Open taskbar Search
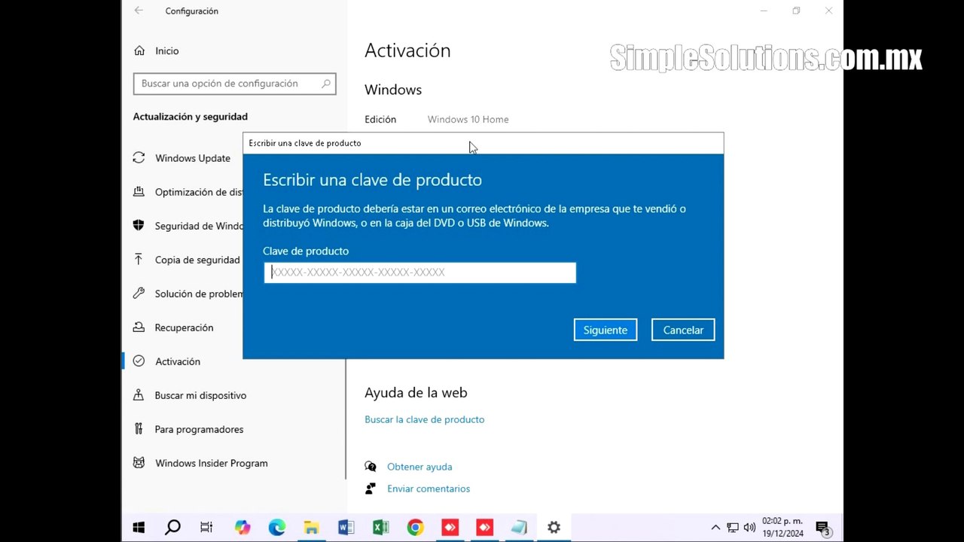 click(x=172, y=528)
